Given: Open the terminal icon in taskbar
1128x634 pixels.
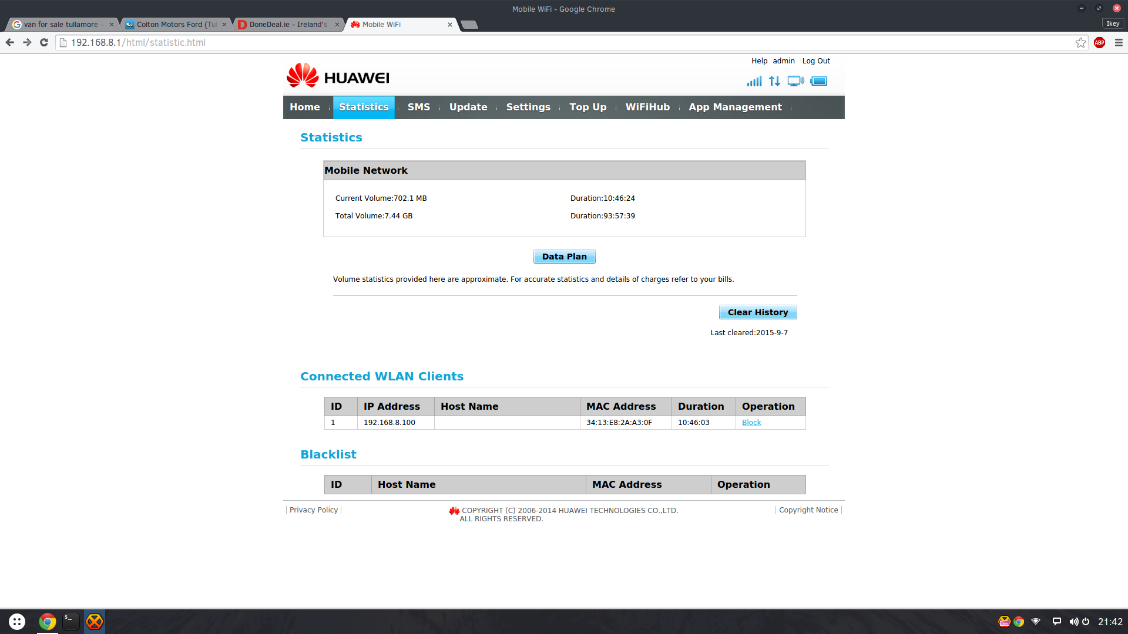Looking at the screenshot, I should (71, 621).
